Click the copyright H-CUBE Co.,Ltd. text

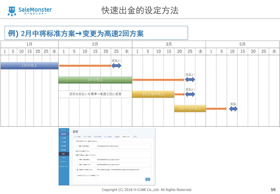point(146,190)
